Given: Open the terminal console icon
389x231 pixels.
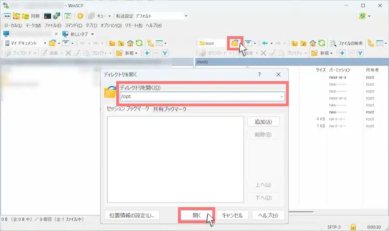Looking at the screenshot, I should pos(48,16).
